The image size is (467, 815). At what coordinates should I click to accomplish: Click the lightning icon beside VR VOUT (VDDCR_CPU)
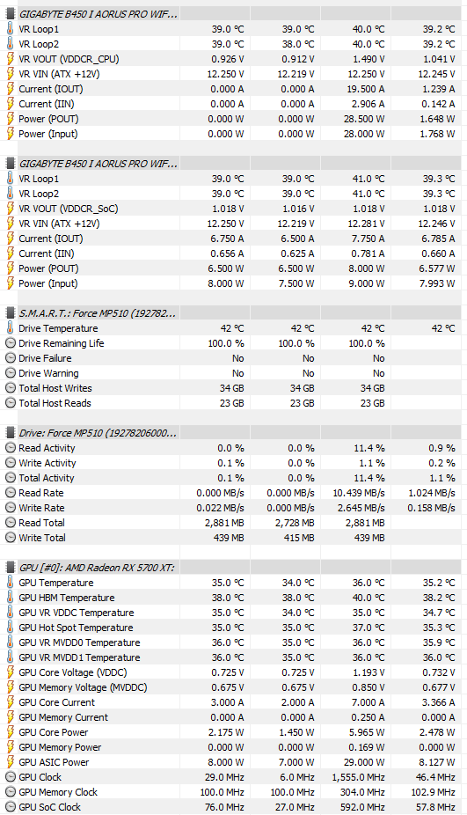pyautogui.click(x=11, y=59)
